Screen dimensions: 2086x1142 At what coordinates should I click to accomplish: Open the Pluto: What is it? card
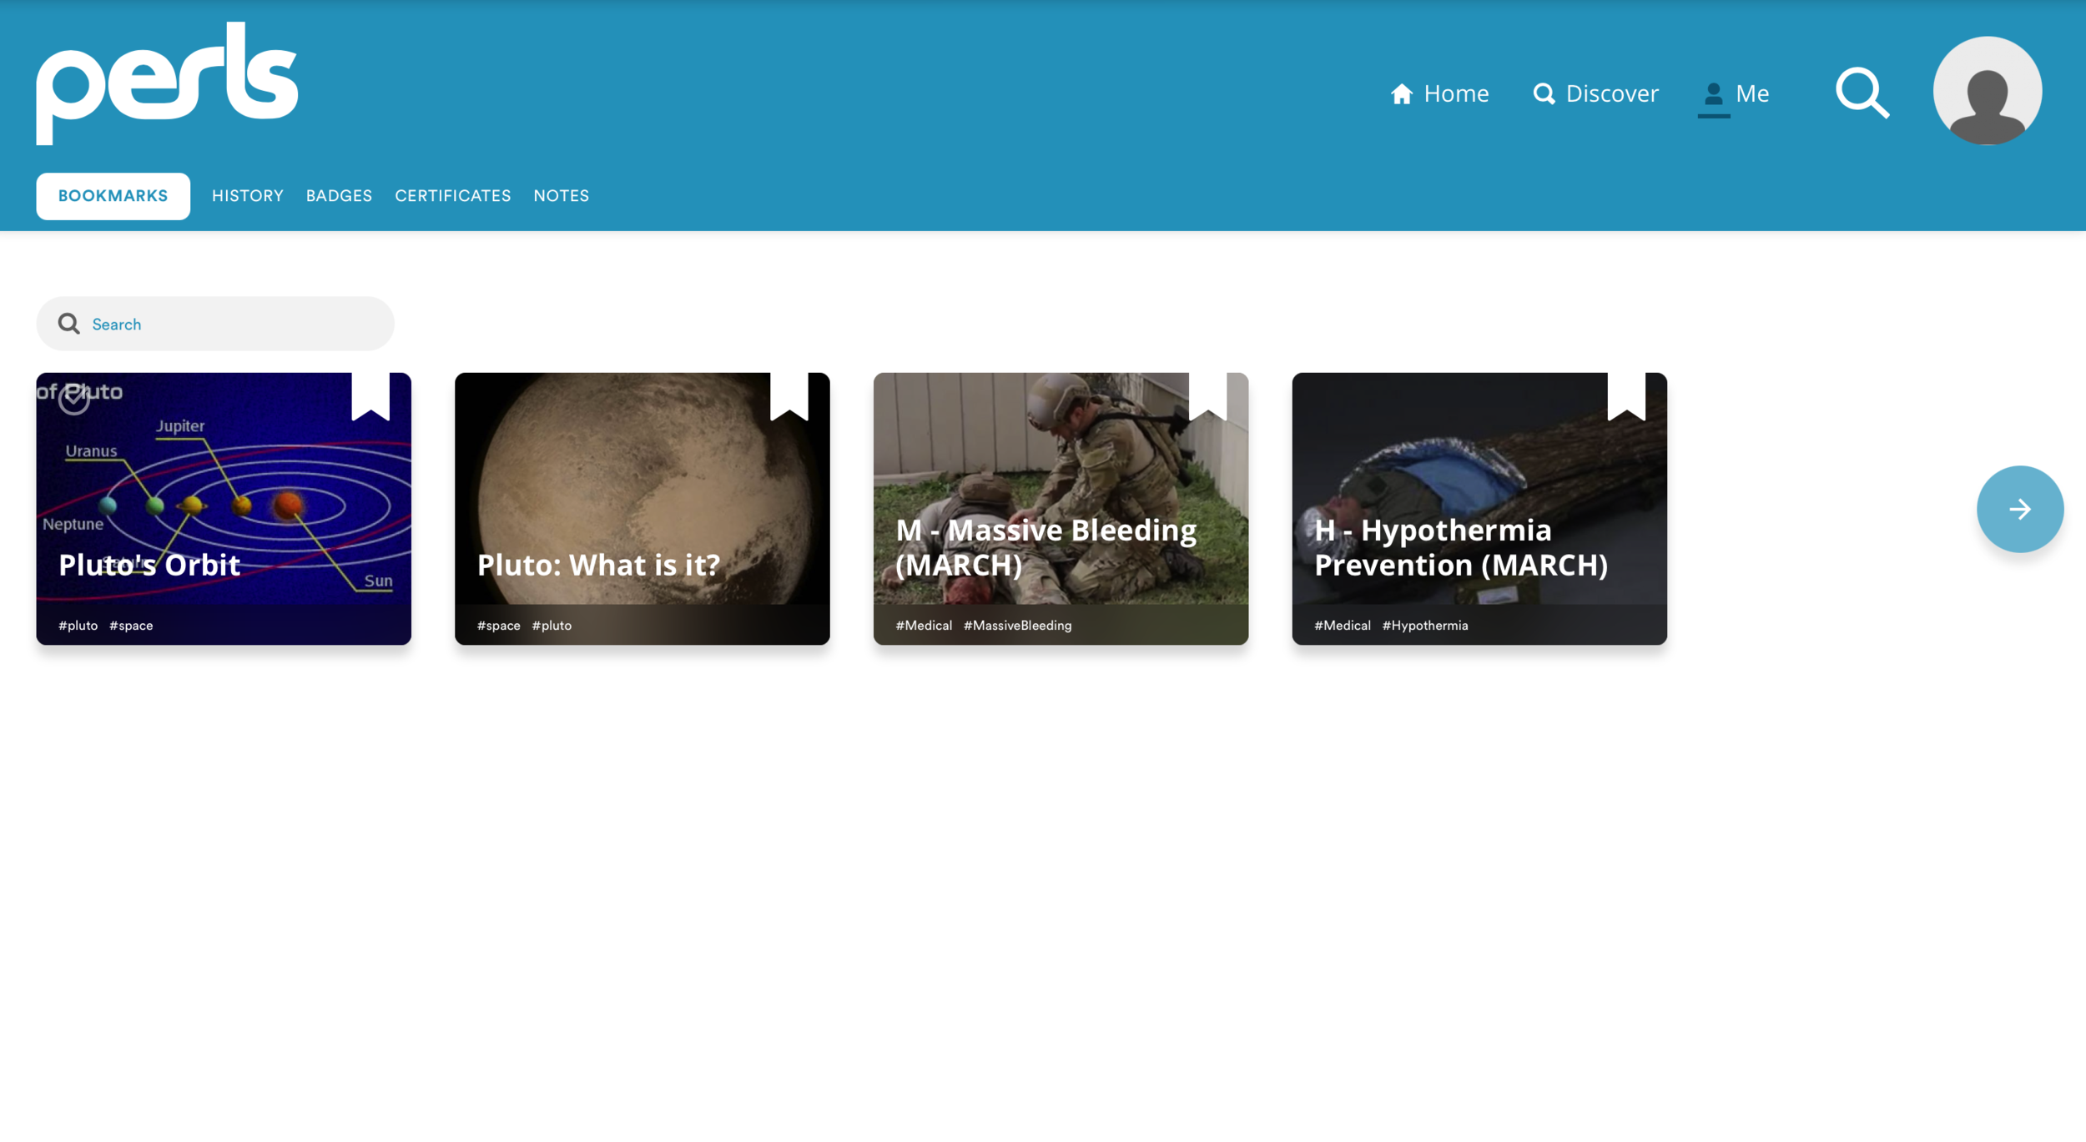(x=642, y=509)
